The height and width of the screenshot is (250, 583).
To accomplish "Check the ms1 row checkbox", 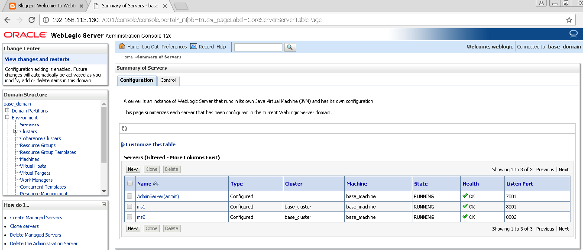I will pos(130,206).
